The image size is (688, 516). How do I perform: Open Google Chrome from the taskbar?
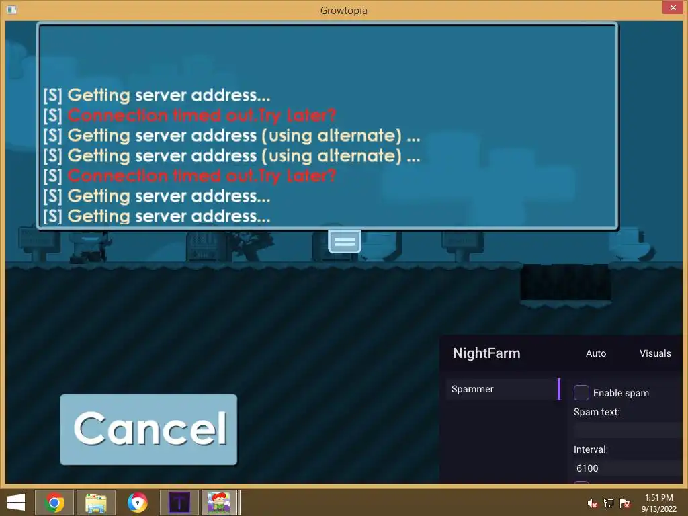(54, 503)
